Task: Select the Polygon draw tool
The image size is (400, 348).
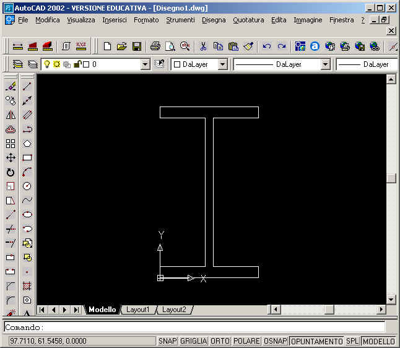Action: pyautogui.click(x=27, y=144)
